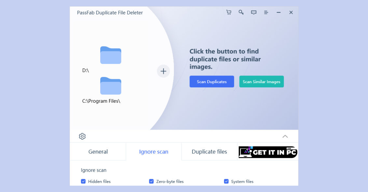The image size is (368, 192).
Task: Open settings via the gear icon
Action: (x=82, y=136)
